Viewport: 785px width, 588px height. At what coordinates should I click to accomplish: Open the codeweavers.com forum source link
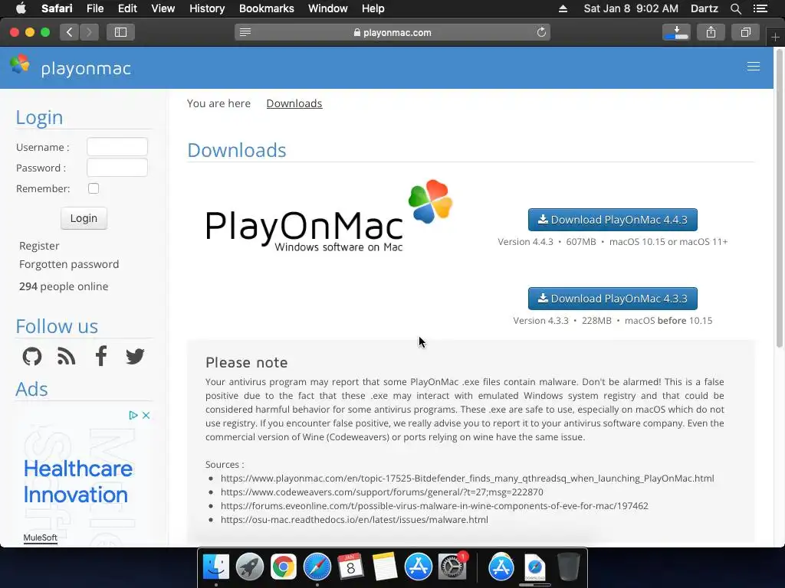click(382, 492)
